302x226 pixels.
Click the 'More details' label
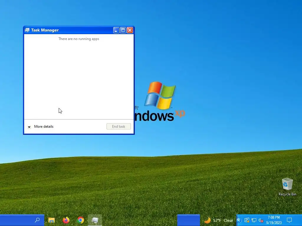pyautogui.click(x=44, y=127)
